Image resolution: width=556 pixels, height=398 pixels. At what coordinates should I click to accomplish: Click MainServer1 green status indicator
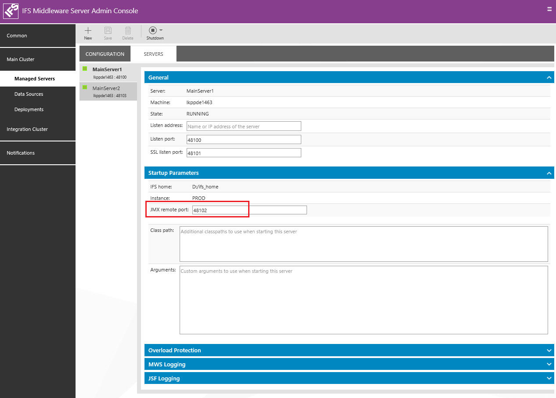point(85,69)
